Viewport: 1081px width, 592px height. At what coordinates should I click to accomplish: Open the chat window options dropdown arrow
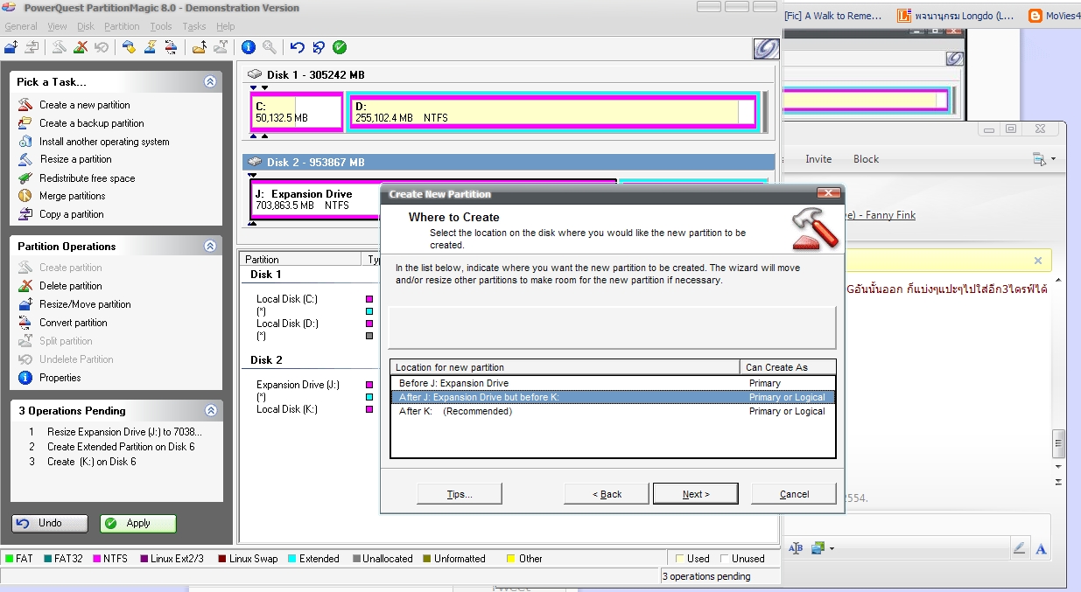point(1054,159)
